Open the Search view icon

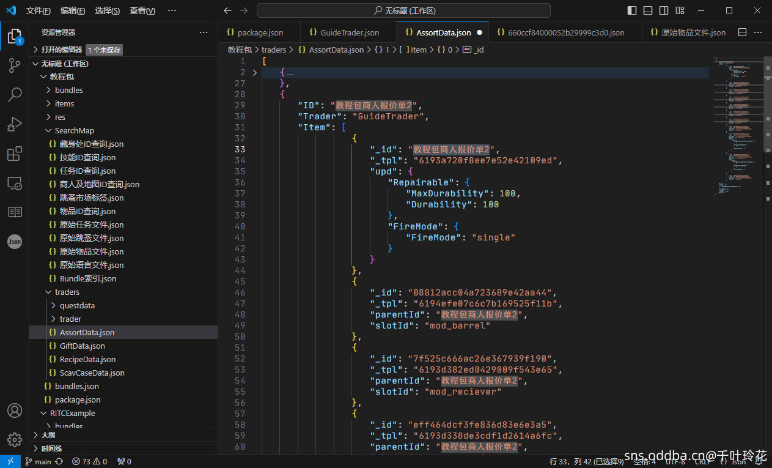pyautogui.click(x=15, y=95)
